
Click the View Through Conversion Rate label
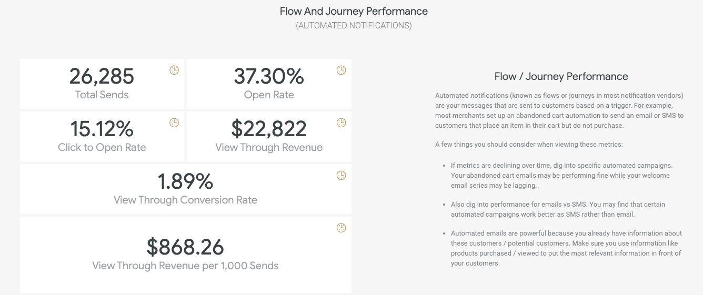pos(185,200)
